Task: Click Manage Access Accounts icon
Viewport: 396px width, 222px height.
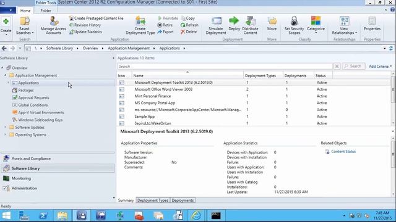Action: click(53, 25)
